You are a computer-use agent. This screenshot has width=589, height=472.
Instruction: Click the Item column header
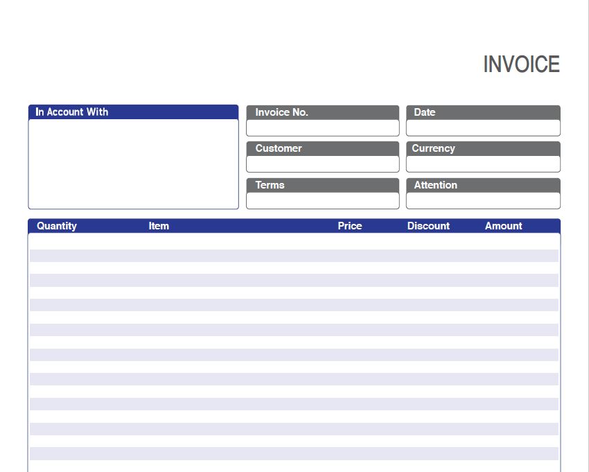158,226
